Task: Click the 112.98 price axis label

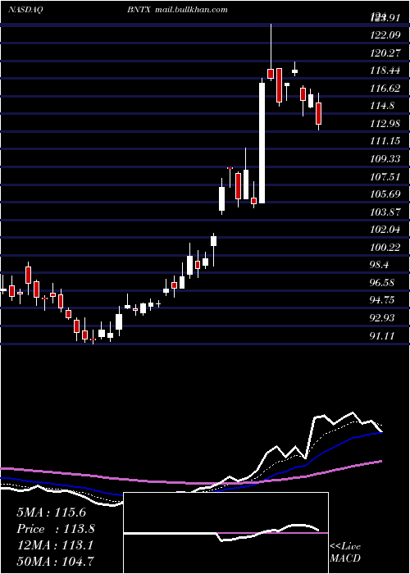Action: click(385, 123)
